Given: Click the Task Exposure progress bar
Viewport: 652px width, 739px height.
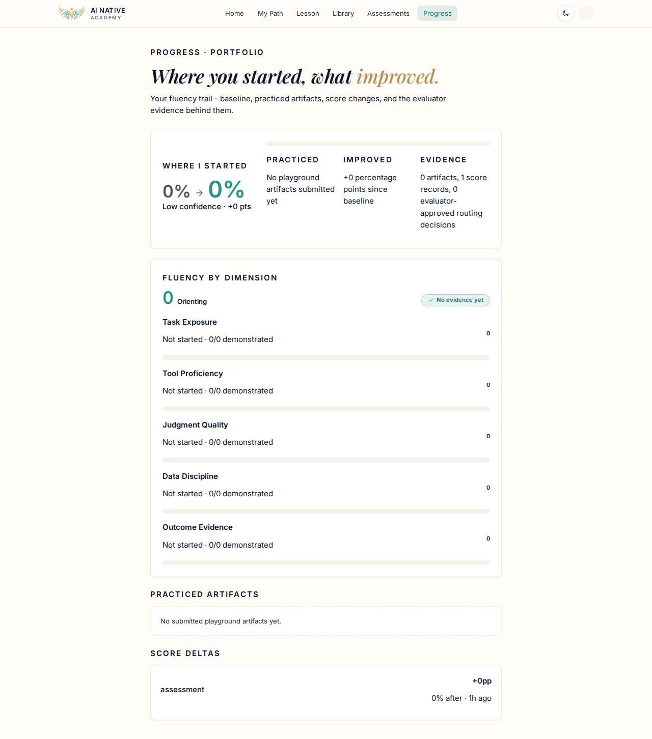Looking at the screenshot, I should click(326, 357).
